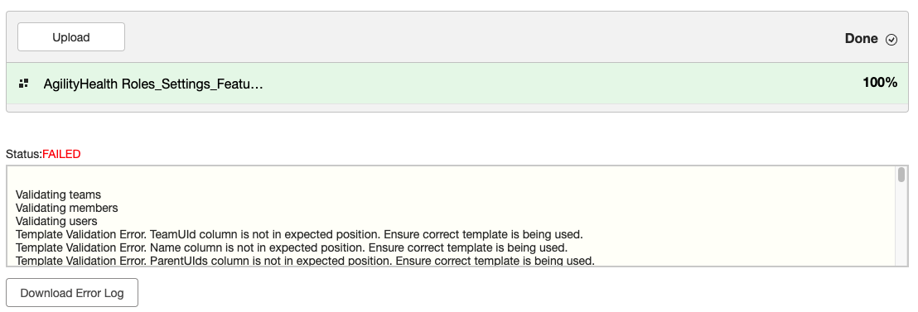Click the red FAILED status text
918x312 pixels.
[61, 155]
